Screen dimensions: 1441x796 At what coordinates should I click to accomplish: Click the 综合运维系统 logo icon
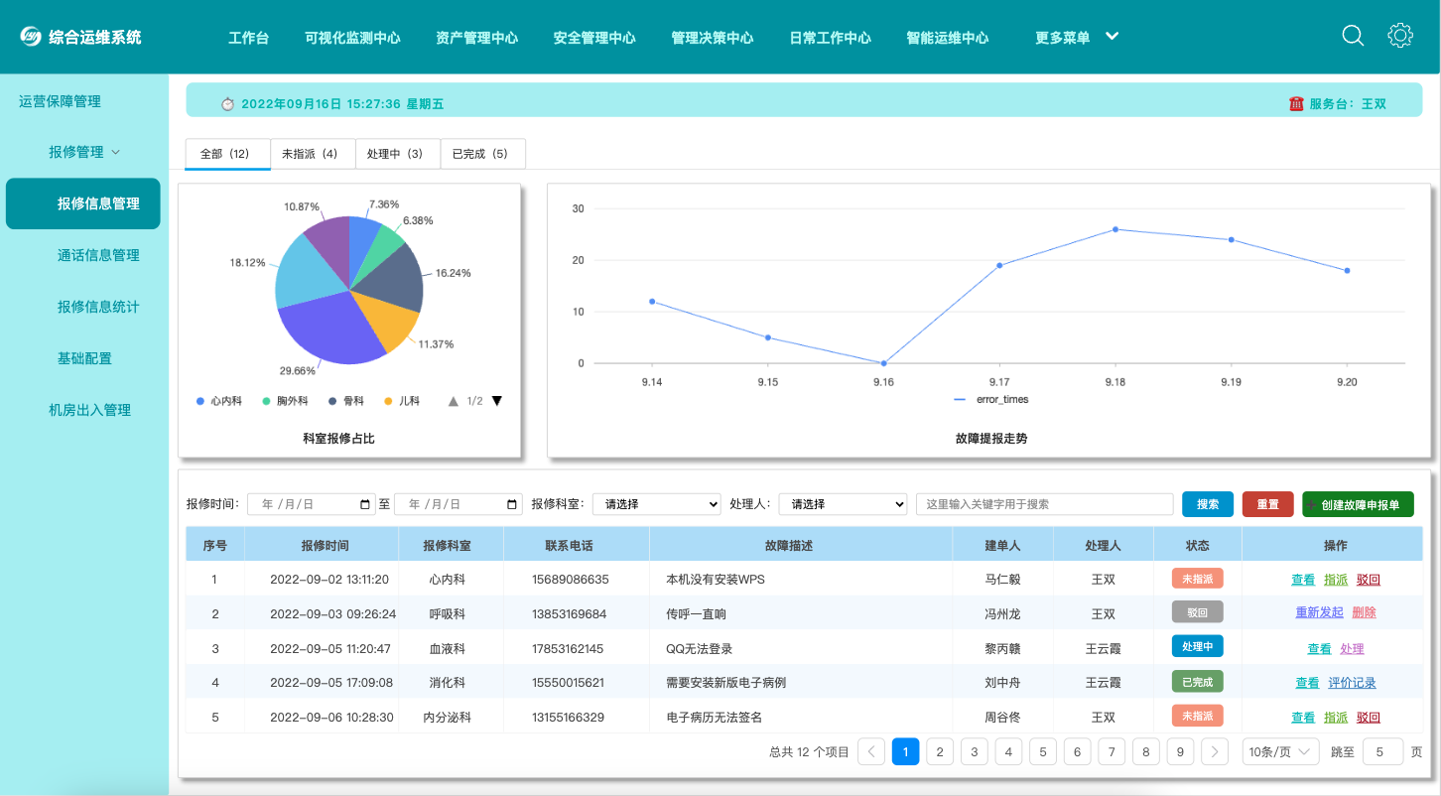pos(31,37)
